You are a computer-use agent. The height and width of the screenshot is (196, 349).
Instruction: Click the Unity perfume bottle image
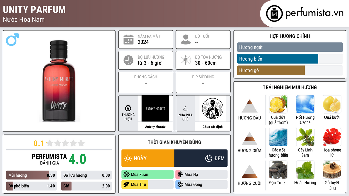[59, 81]
